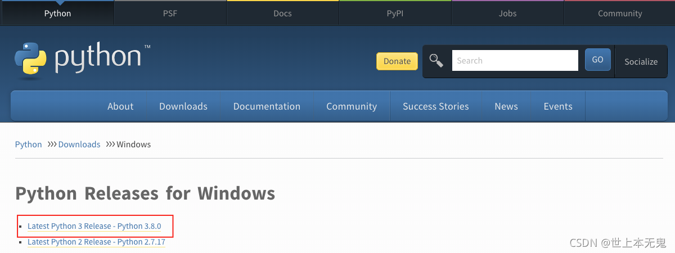Open the About navigation menu
Screen dimensions: 675x253
coord(120,106)
